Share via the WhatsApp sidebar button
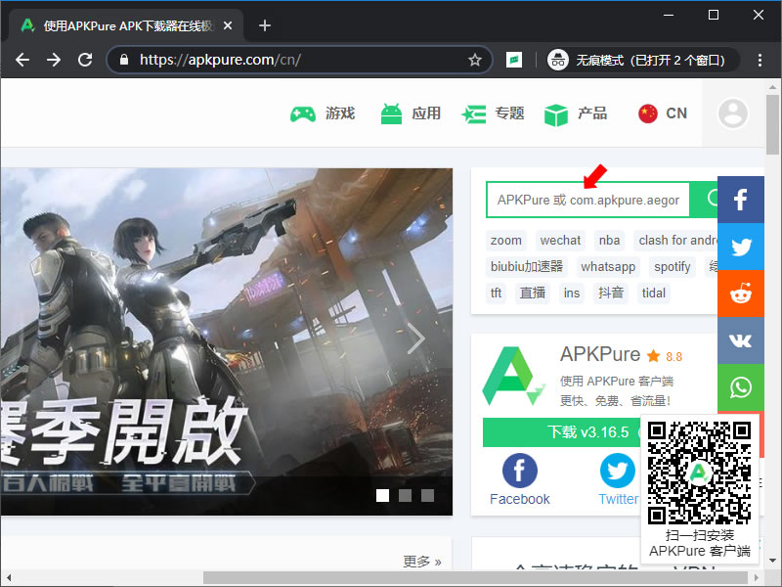This screenshot has width=782, height=587. click(x=741, y=387)
